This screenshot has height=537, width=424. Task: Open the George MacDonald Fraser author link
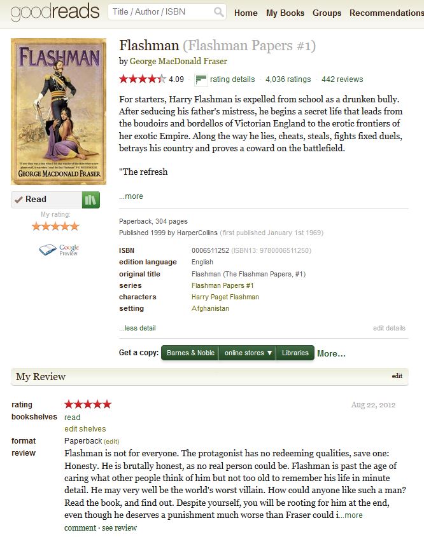(178, 61)
